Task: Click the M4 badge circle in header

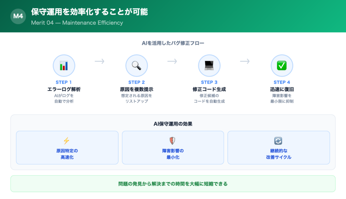Action: tap(18, 16)
